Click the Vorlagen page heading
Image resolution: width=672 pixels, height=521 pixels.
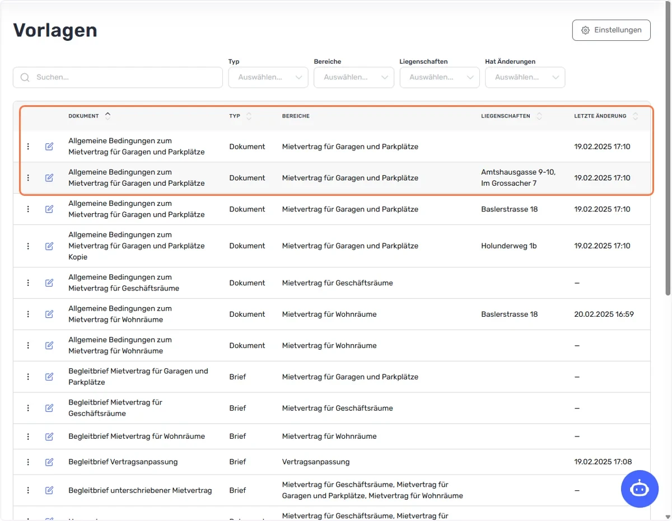click(55, 30)
